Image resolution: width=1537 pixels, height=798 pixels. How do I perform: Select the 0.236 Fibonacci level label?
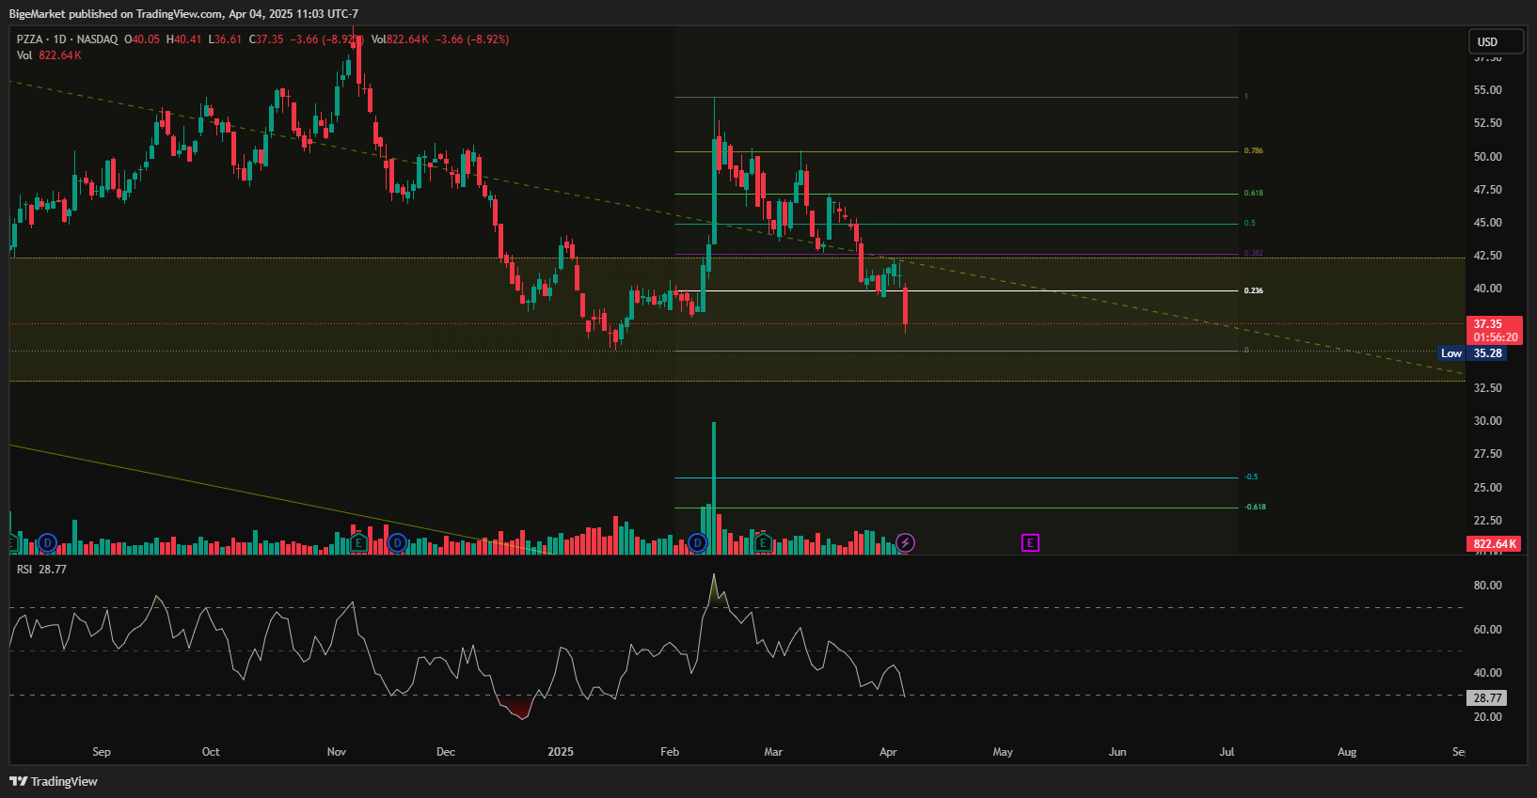[x=1254, y=290]
